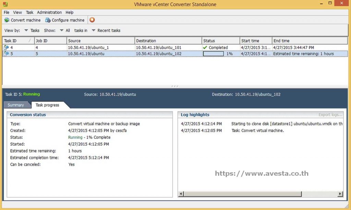The width and height of the screenshot is (351, 210).
Task: Sort by Source column header
Action: pyautogui.click(x=101, y=40)
